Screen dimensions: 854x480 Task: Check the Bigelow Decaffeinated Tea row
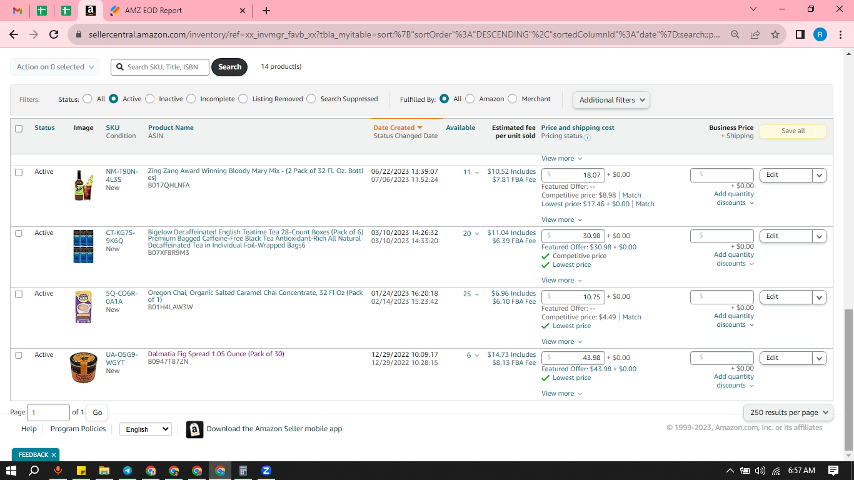19,234
